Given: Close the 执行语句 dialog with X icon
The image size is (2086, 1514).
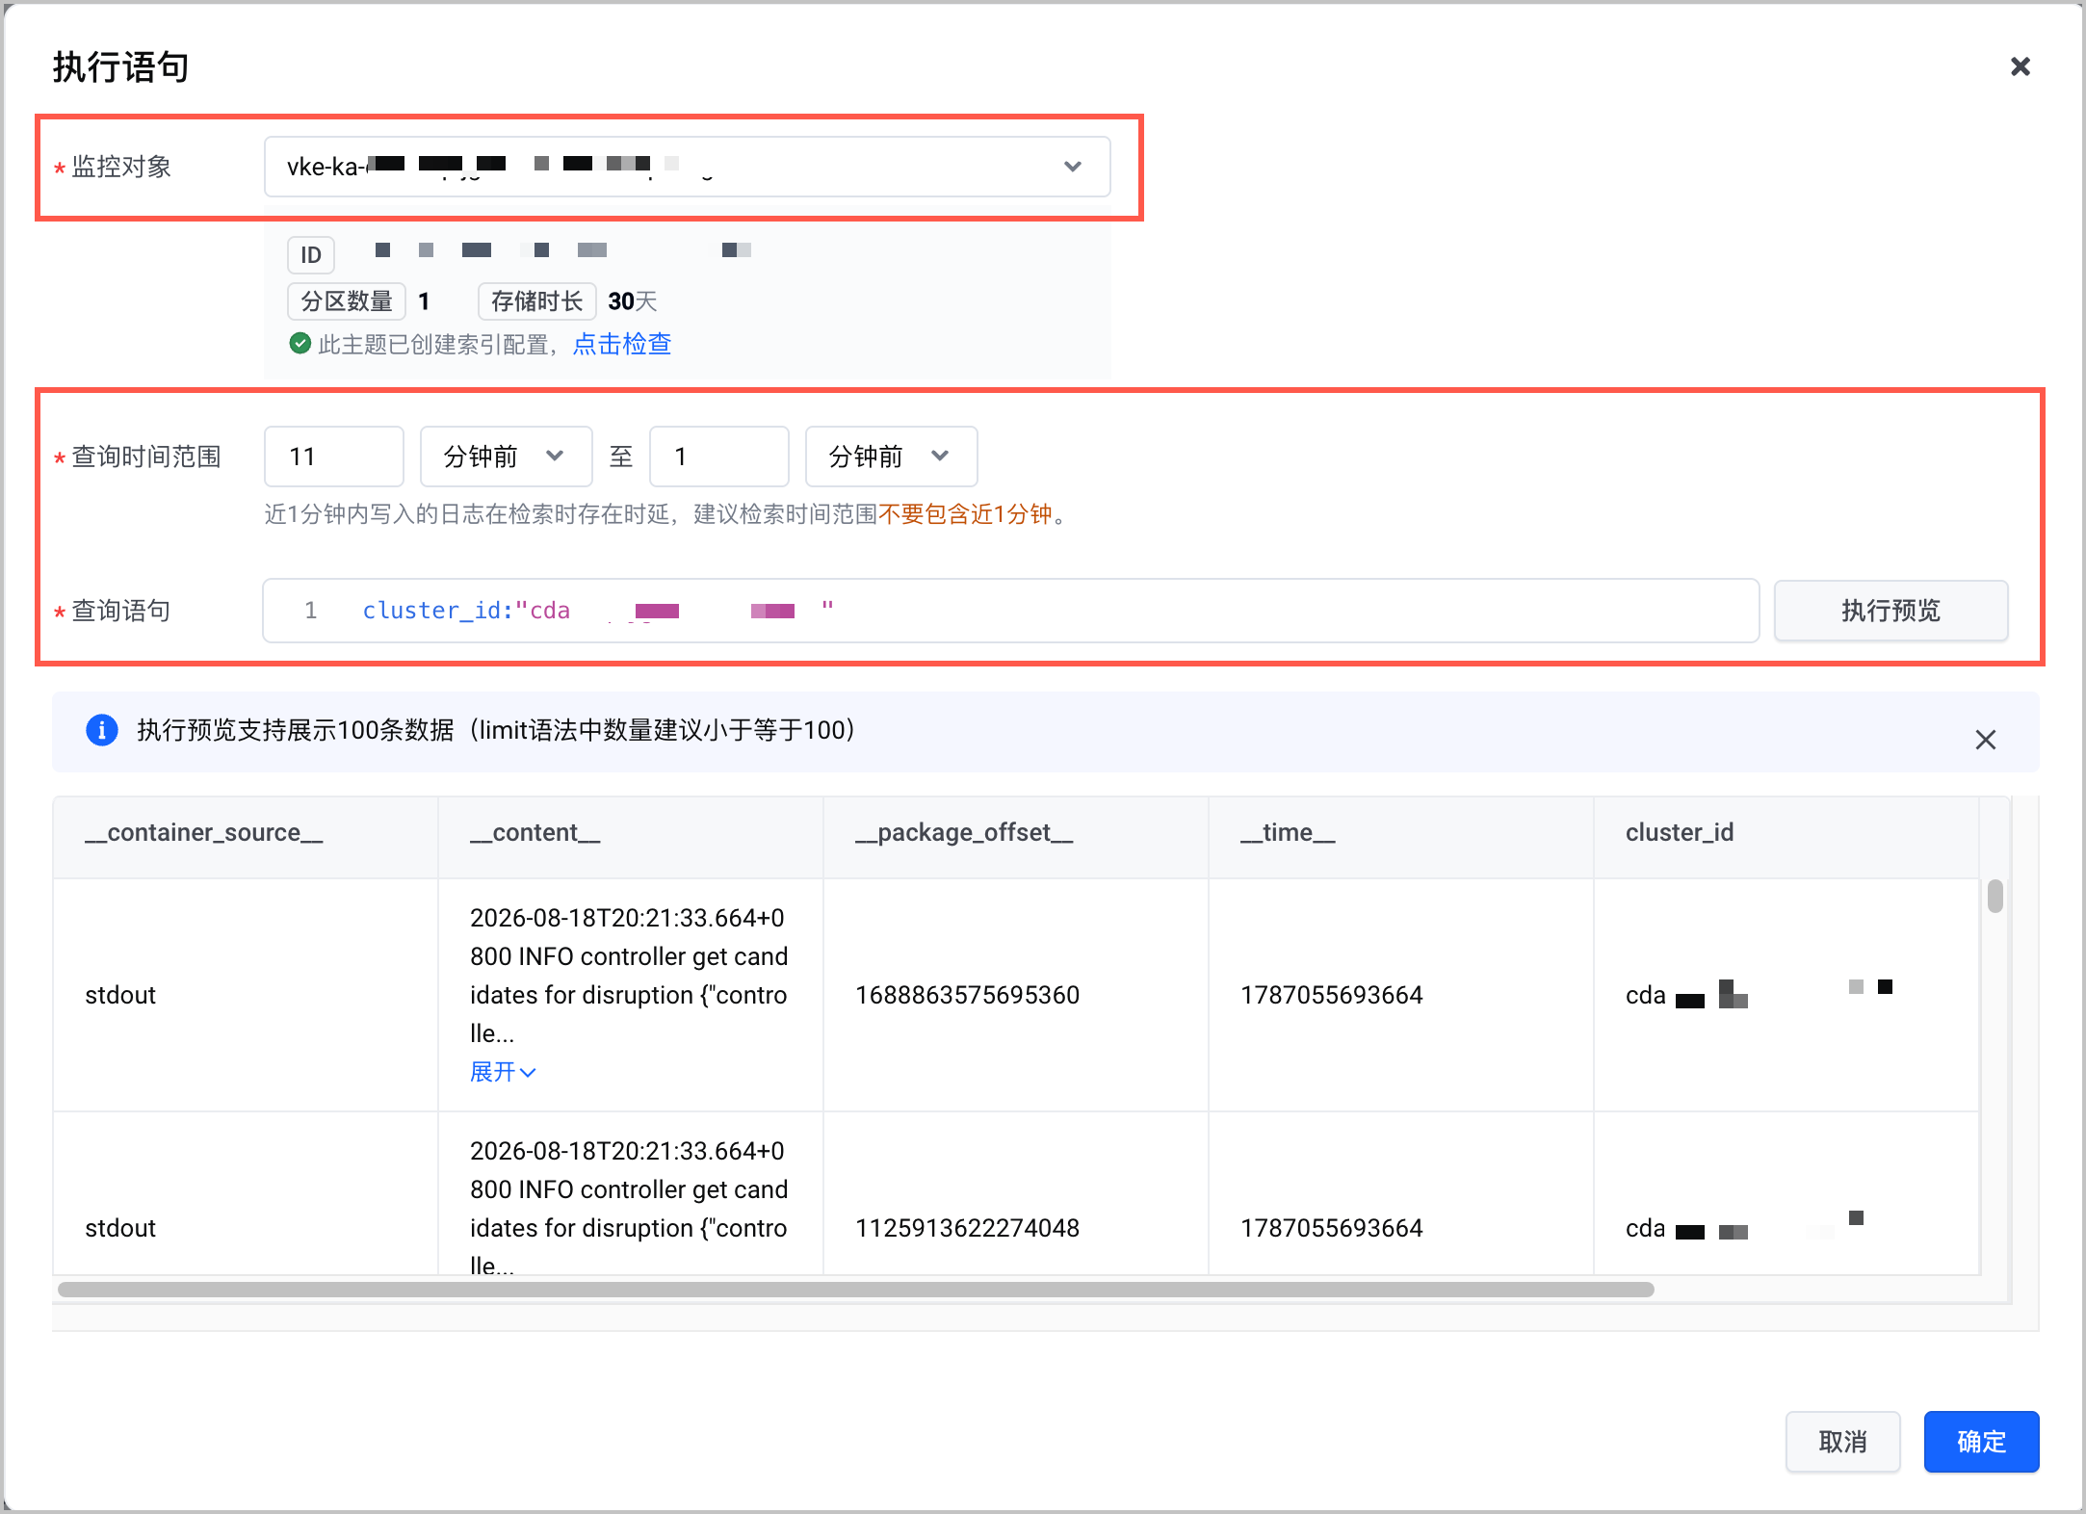Looking at the screenshot, I should point(2020,66).
